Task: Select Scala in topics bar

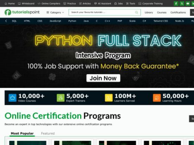Action: (132, 21)
